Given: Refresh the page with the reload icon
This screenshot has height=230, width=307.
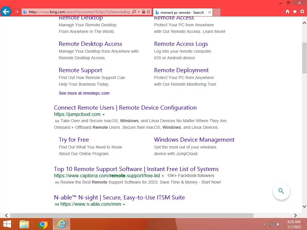Looking at the screenshot, I should [x=149, y=12].
